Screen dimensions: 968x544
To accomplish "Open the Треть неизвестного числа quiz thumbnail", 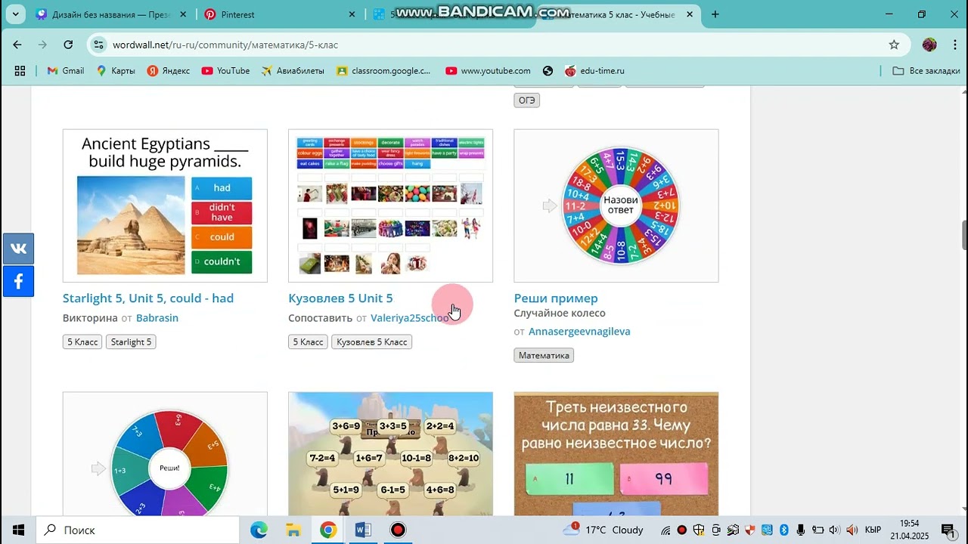I will [x=616, y=454].
